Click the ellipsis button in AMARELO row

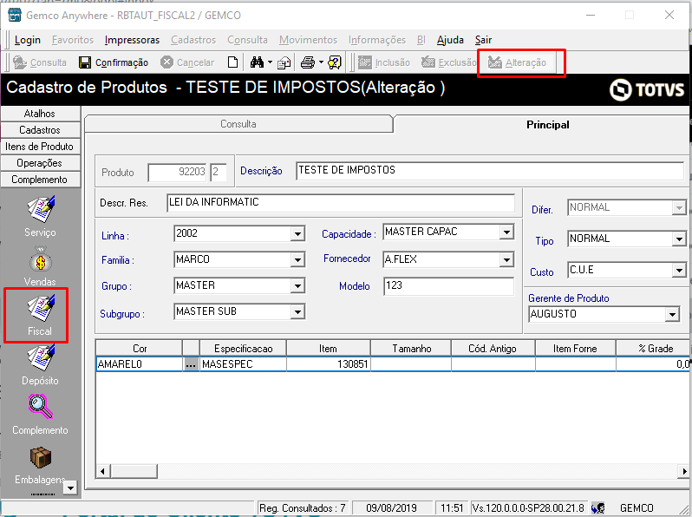pyautogui.click(x=191, y=364)
